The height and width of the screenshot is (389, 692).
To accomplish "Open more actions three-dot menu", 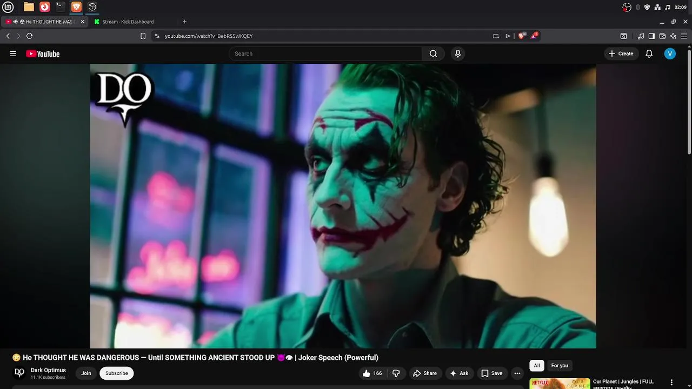I will click(x=517, y=373).
